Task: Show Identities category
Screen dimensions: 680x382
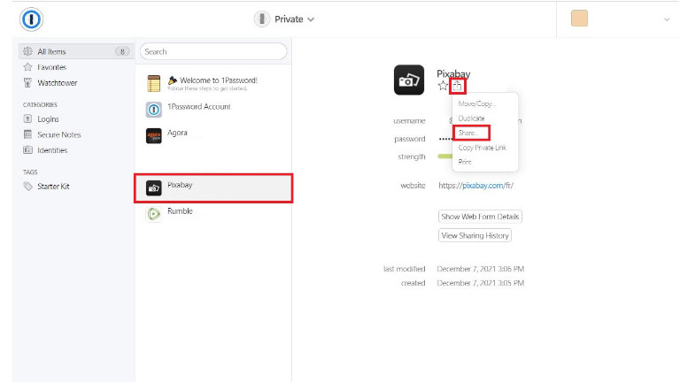Action: [52, 150]
